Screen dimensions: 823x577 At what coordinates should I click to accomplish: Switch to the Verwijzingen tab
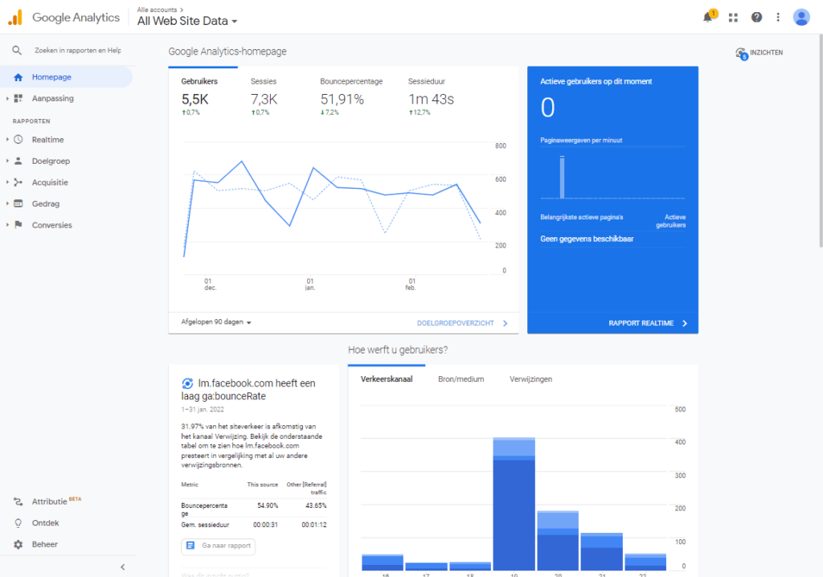(530, 379)
